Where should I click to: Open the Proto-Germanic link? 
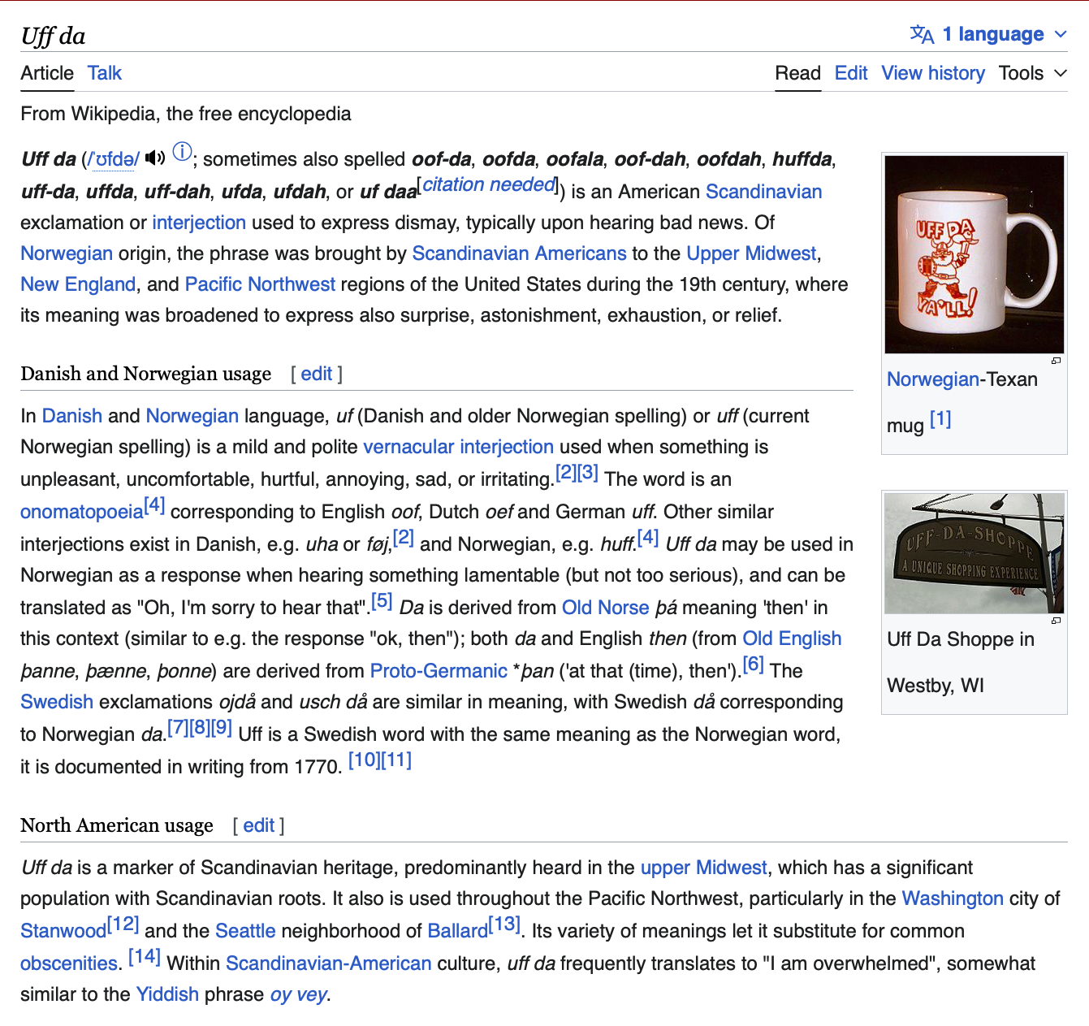click(x=438, y=671)
